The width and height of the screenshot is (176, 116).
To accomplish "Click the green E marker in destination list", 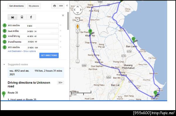I will 4,47.
